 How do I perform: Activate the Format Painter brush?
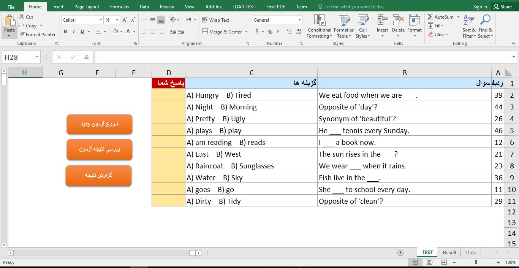pyautogui.click(x=22, y=34)
